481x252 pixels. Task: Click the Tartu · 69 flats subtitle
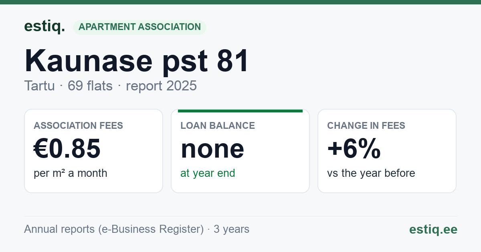[69, 86]
